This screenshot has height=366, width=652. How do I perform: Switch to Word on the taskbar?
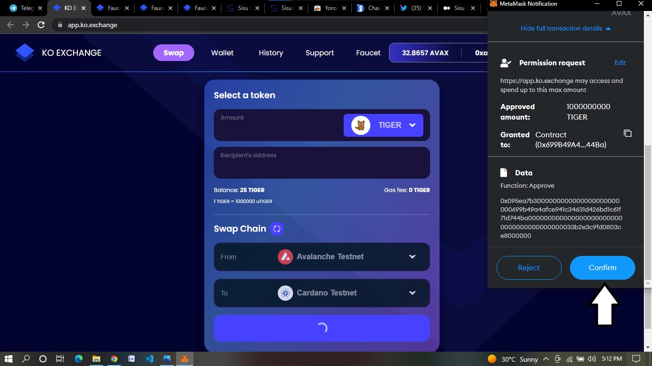[131, 359]
